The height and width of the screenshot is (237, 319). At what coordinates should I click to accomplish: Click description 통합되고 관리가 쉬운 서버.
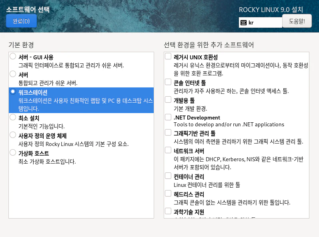48,83
